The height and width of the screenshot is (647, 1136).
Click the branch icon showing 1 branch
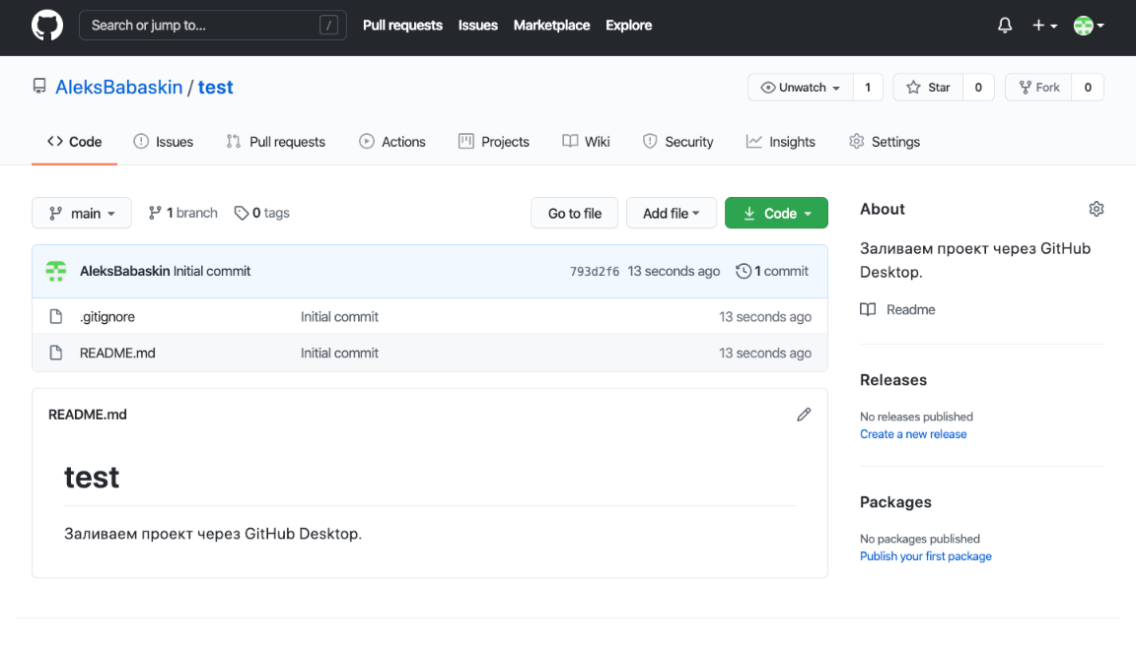(x=155, y=213)
